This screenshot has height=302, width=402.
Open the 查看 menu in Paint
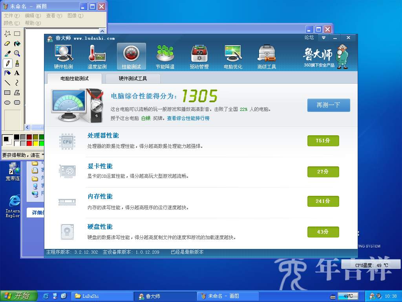pos(54,16)
